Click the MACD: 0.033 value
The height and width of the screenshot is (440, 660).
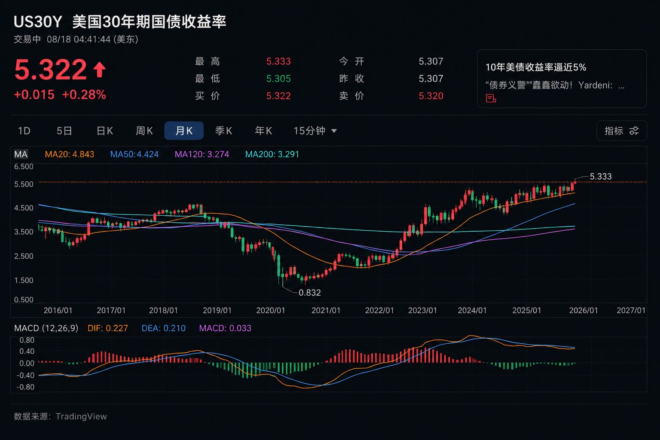tap(225, 328)
